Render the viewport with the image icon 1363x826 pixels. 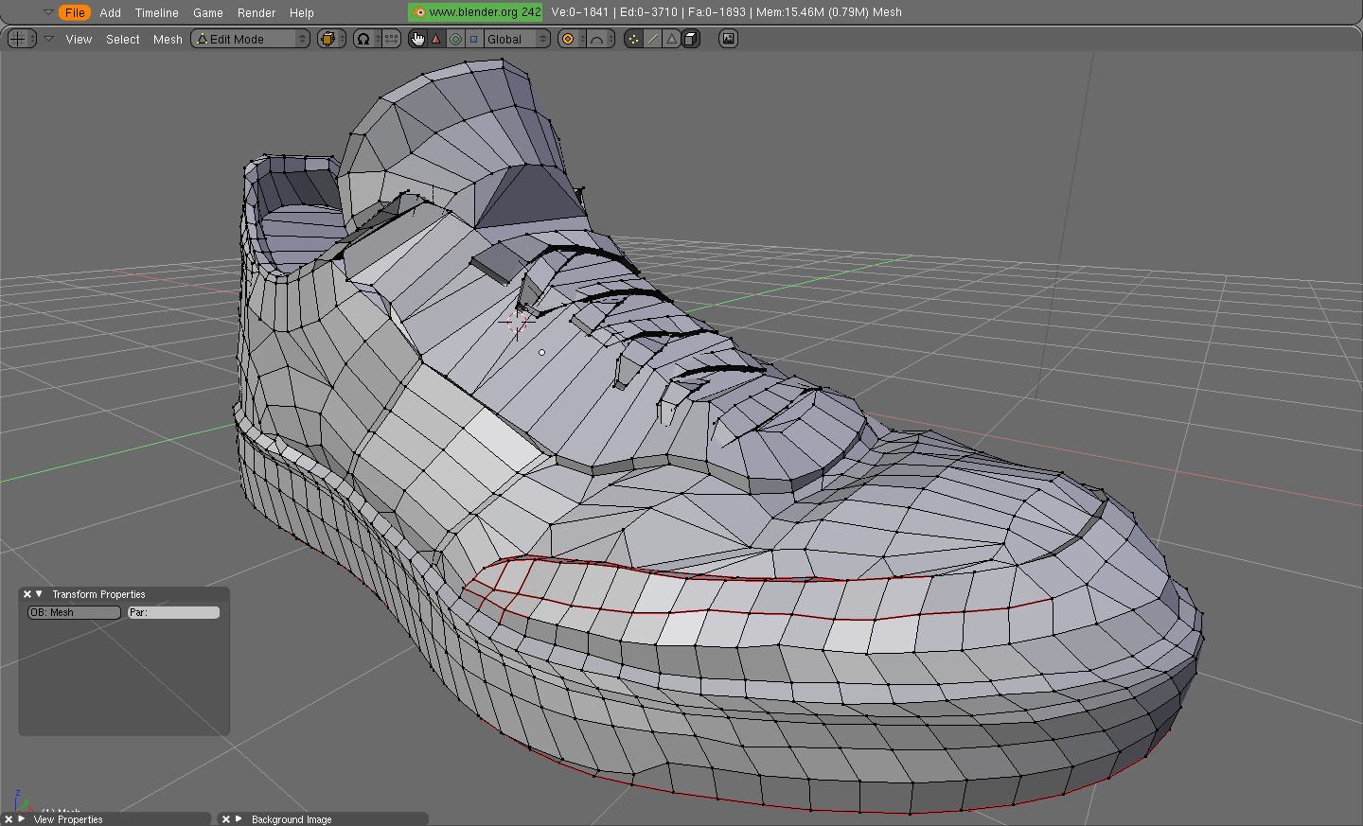(x=728, y=39)
